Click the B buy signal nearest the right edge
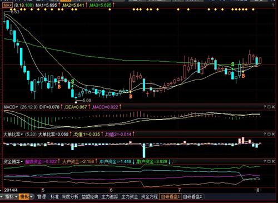This screenshot has width=278, height=203. (244, 76)
